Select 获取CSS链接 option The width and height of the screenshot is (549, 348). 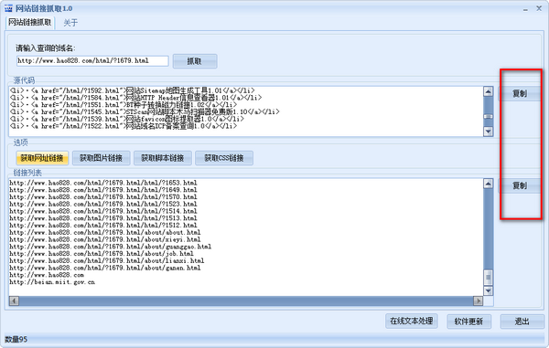[224, 158]
